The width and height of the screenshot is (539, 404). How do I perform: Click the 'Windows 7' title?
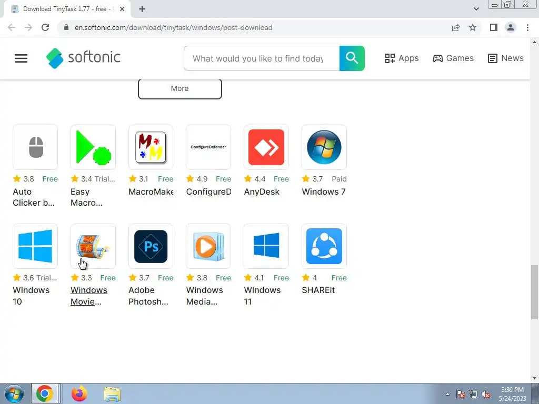pyautogui.click(x=324, y=191)
